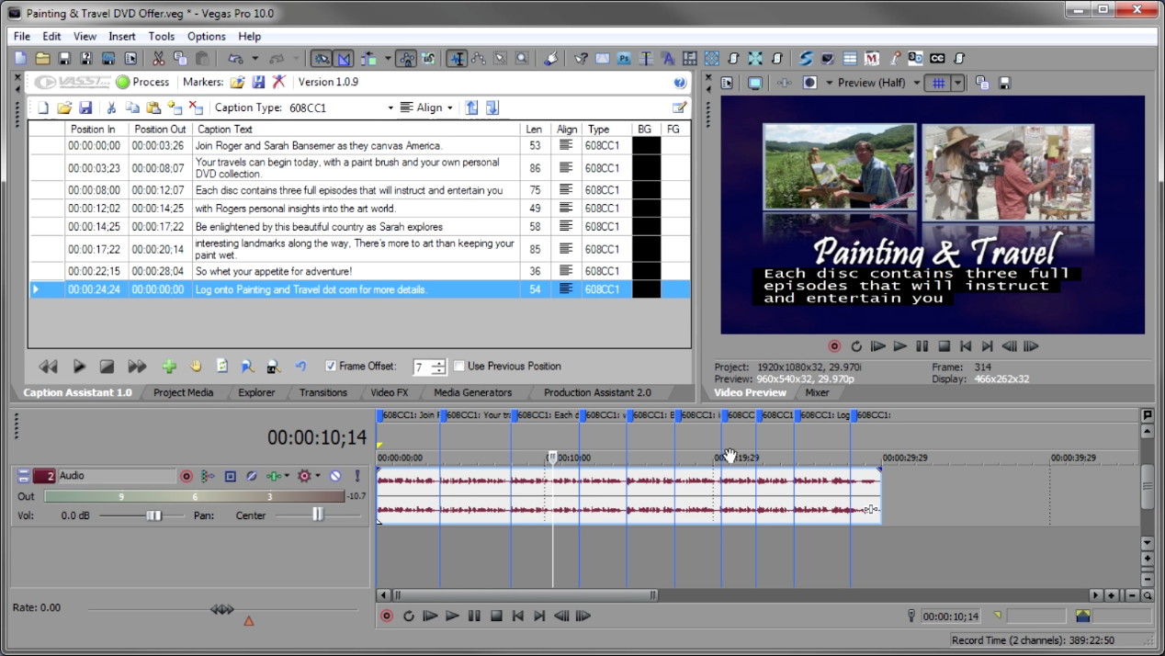Enable Use Previous Position checkbox
1165x656 pixels.
(459, 366)
